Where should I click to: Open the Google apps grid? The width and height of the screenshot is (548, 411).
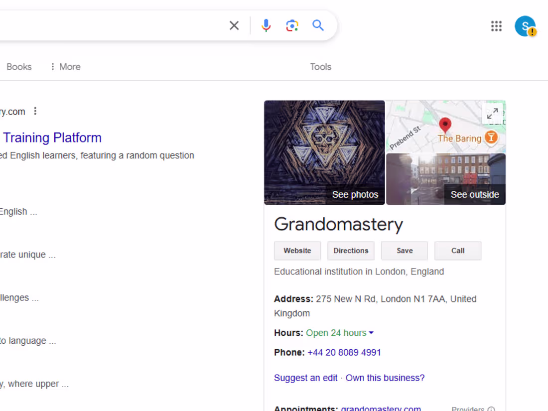[x=496, y=26]
